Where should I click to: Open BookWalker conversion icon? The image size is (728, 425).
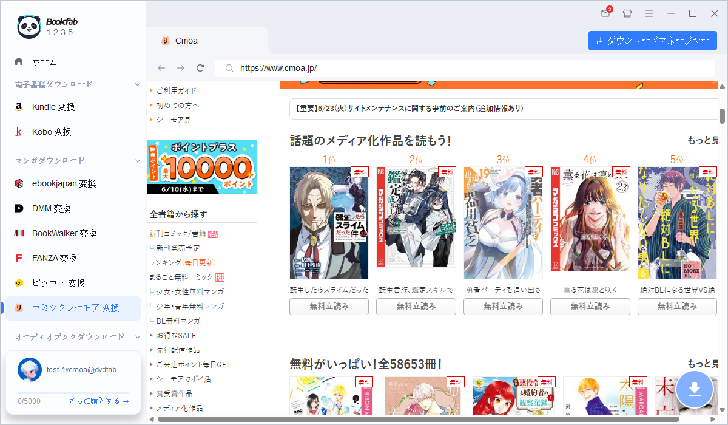pos(19,233)
